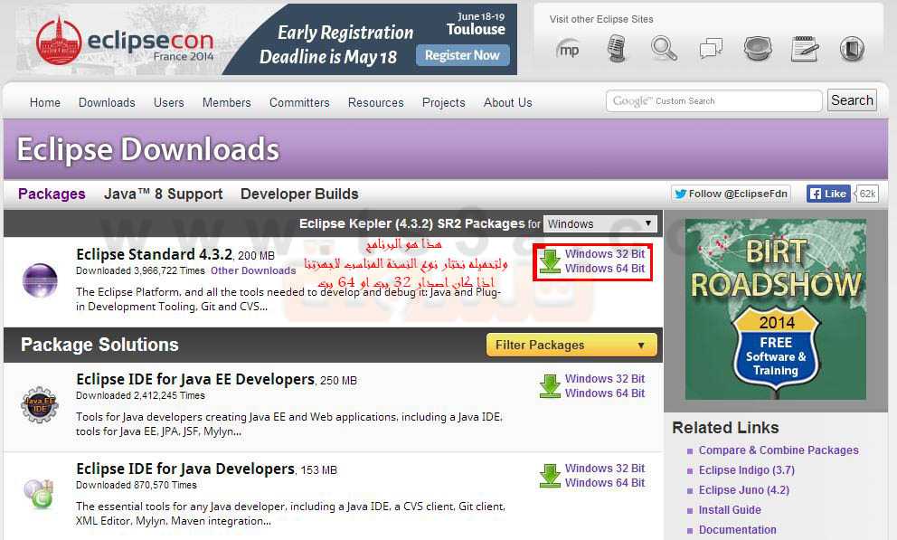Open the Users menu item
The height and width of the screenshot is (540, 897).
point(169,102)
